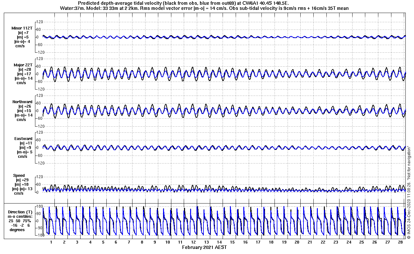This screenshot has height=254, width=414.
Task: Click the '25 50 75%' centile header
Action: (20, 221)
